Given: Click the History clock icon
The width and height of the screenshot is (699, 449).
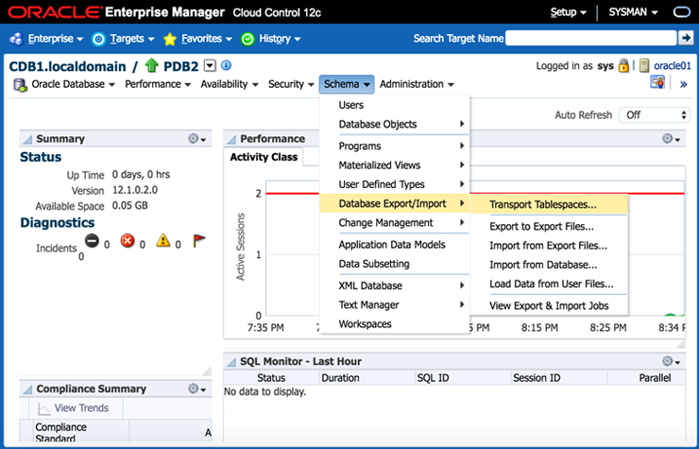Looking at the screenshot, I should [247, 40].
